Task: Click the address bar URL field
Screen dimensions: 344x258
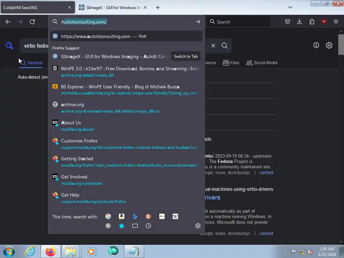Action: (126, 22)
